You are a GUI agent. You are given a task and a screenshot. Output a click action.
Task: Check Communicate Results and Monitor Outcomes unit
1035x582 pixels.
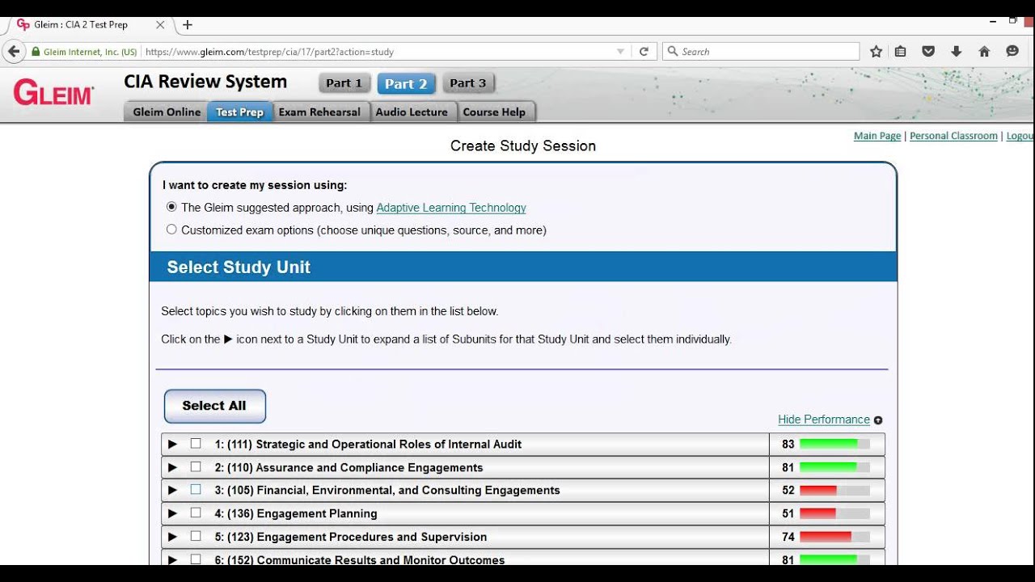tap(196, 559)
